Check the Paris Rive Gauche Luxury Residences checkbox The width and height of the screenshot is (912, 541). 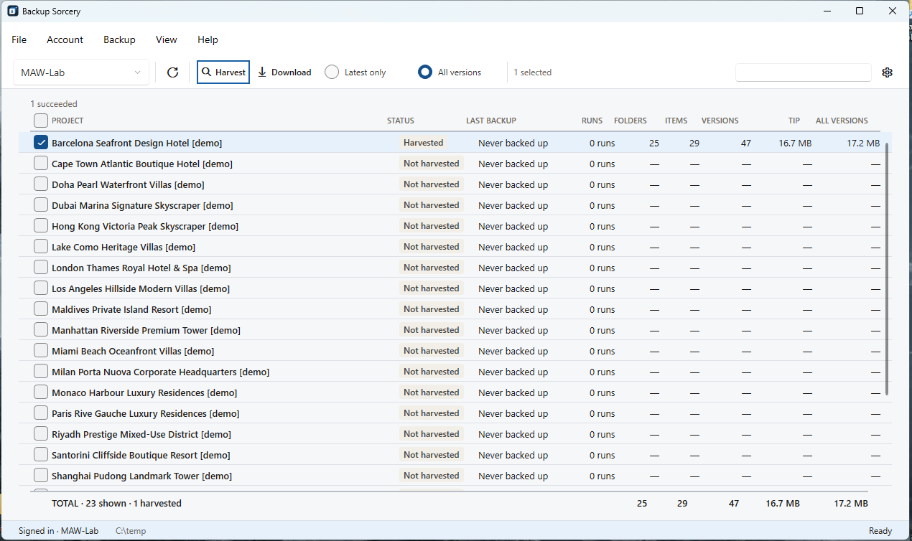[41, 413]
